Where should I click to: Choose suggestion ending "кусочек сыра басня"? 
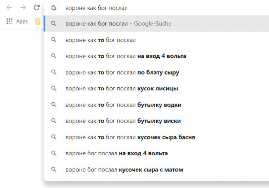(131, 137)
